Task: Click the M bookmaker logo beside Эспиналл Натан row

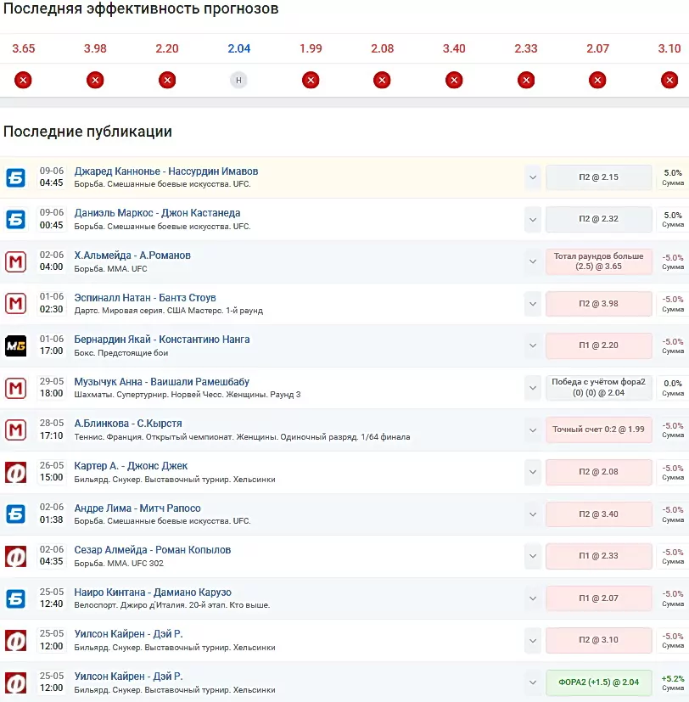Action: pyautogui.click(x=15, y=304)
